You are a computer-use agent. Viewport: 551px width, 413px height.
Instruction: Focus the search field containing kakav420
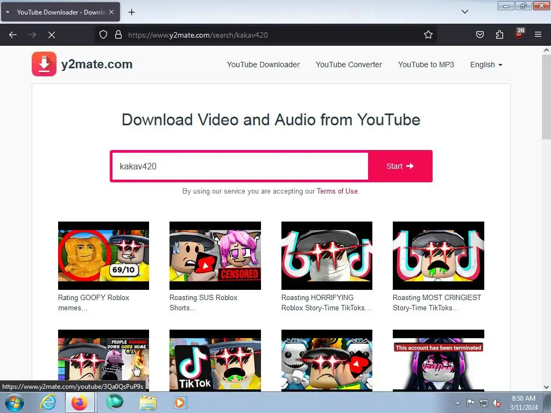[240, 166]
